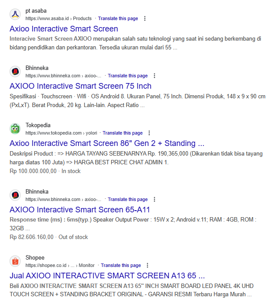Translate the Bhinneka 65-A11 page
Screen dimensions: 273x305
click(128, 199)
